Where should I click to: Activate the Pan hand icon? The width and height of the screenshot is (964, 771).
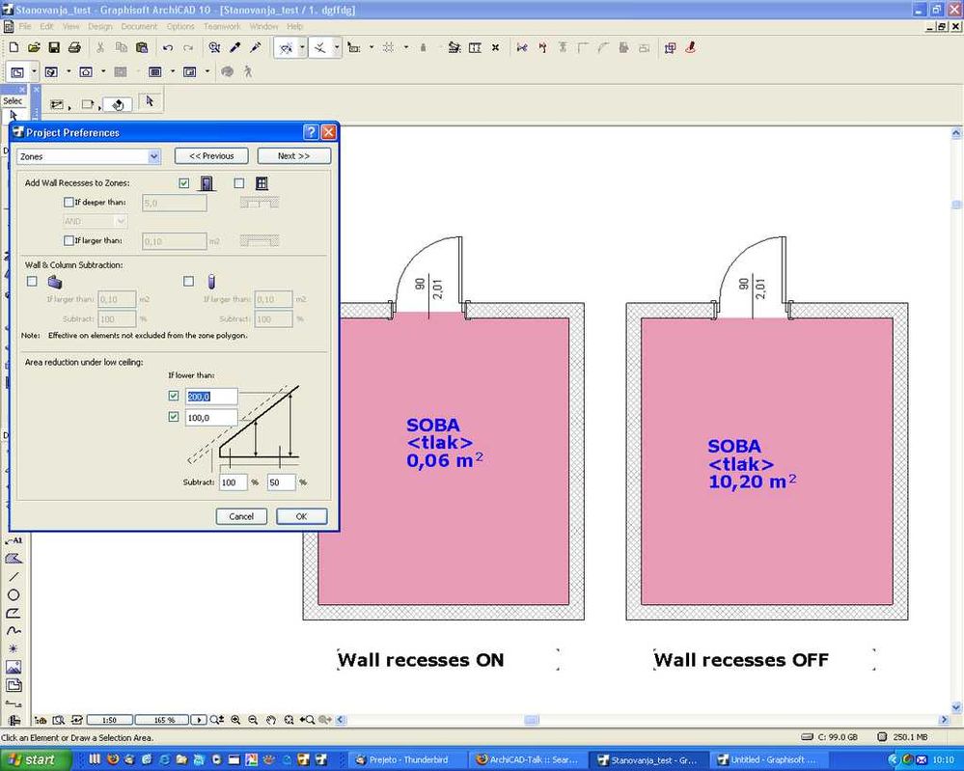click(270, 719)
